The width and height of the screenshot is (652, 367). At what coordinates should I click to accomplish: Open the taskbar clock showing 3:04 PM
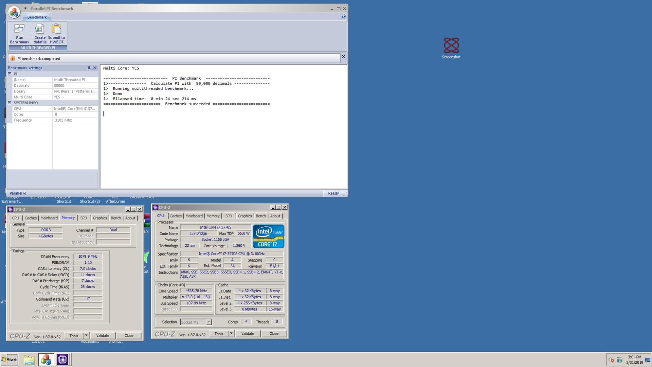(x=635, y=360)
